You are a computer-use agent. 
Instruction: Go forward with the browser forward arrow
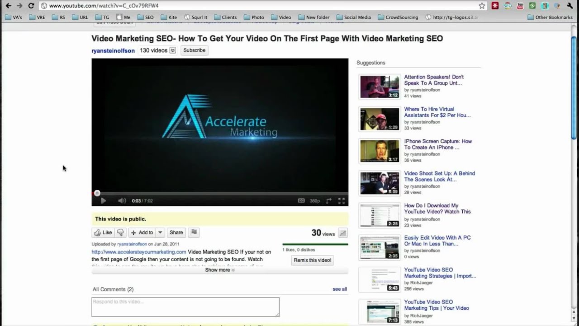[19, 6]
